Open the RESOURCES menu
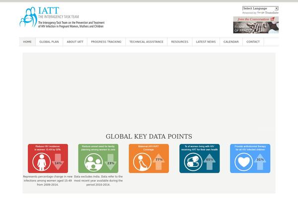This screenshot has height=198, width=298. (180, 42)
